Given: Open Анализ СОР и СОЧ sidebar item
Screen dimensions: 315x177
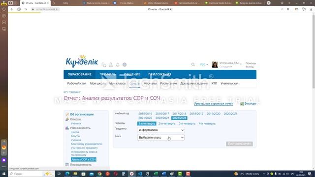Looking at the screenshot, I should point(84,159).
